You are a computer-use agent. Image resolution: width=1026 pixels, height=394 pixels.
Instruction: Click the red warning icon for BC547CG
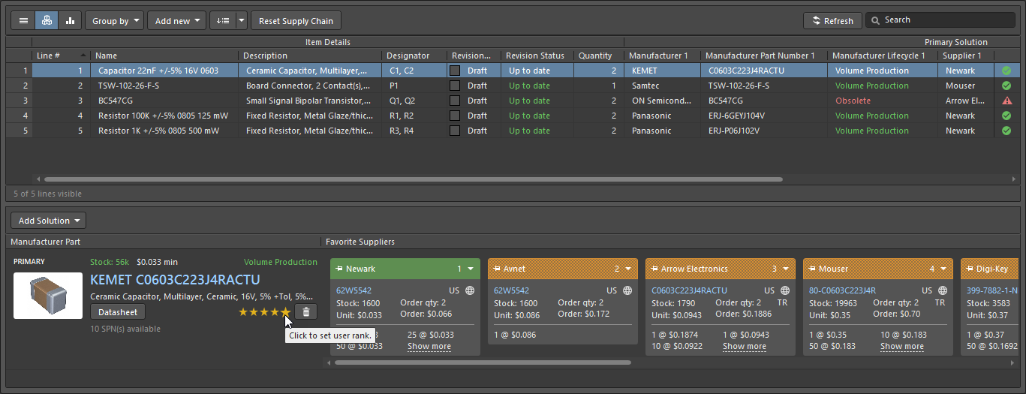tap(1006, 101)
